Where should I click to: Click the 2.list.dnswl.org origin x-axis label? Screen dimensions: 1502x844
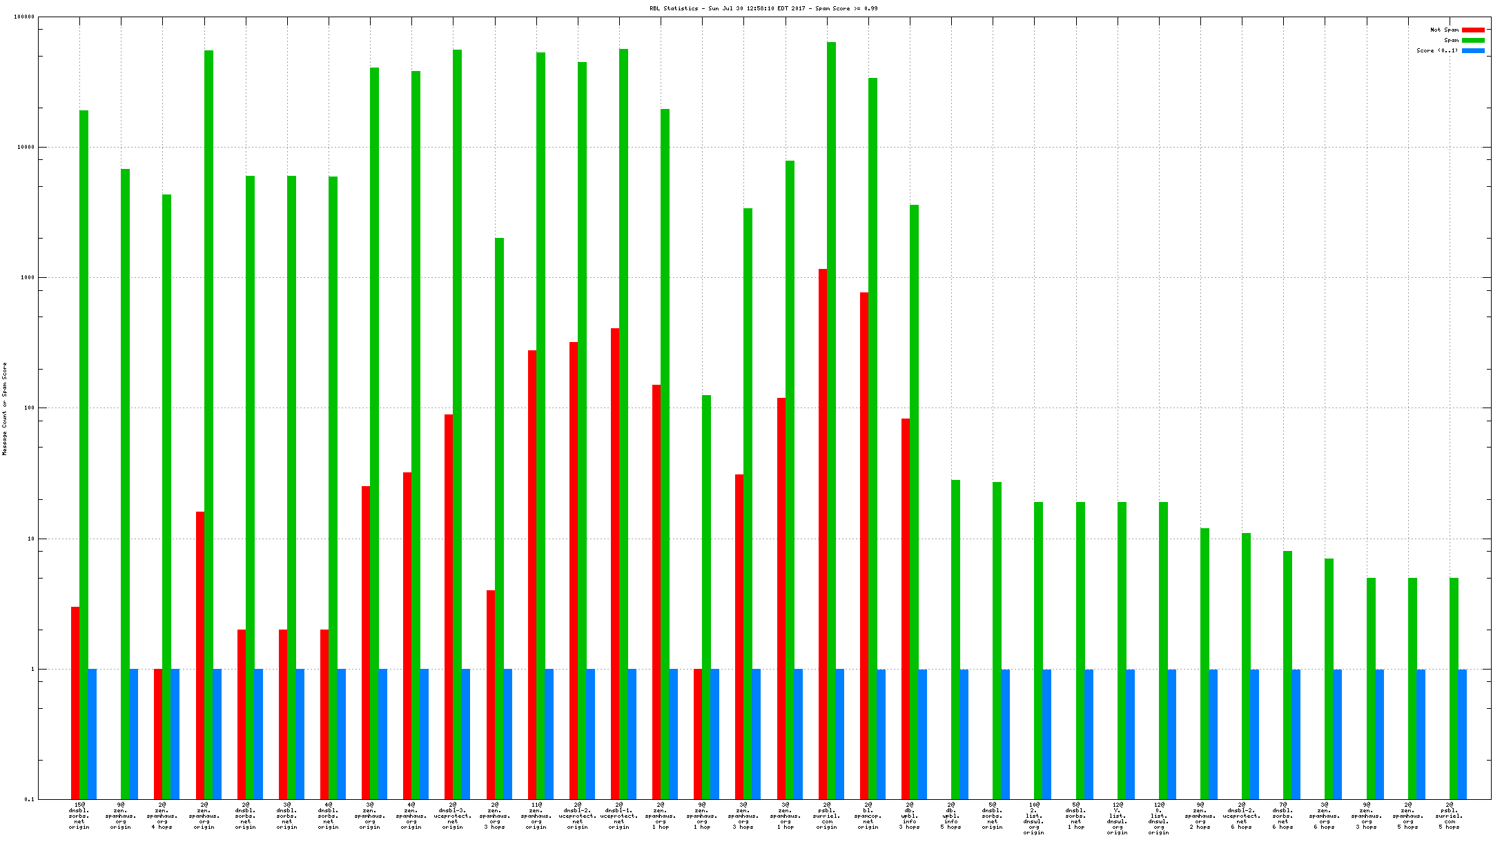click(1034, 818)
